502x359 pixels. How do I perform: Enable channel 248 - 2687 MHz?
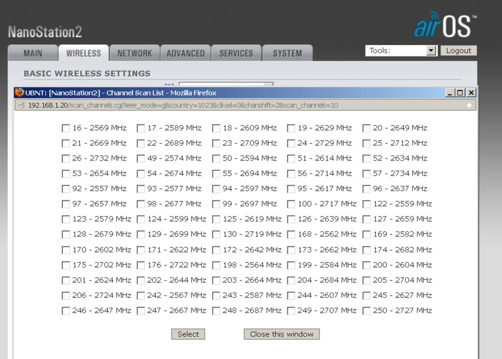point(216,311)
